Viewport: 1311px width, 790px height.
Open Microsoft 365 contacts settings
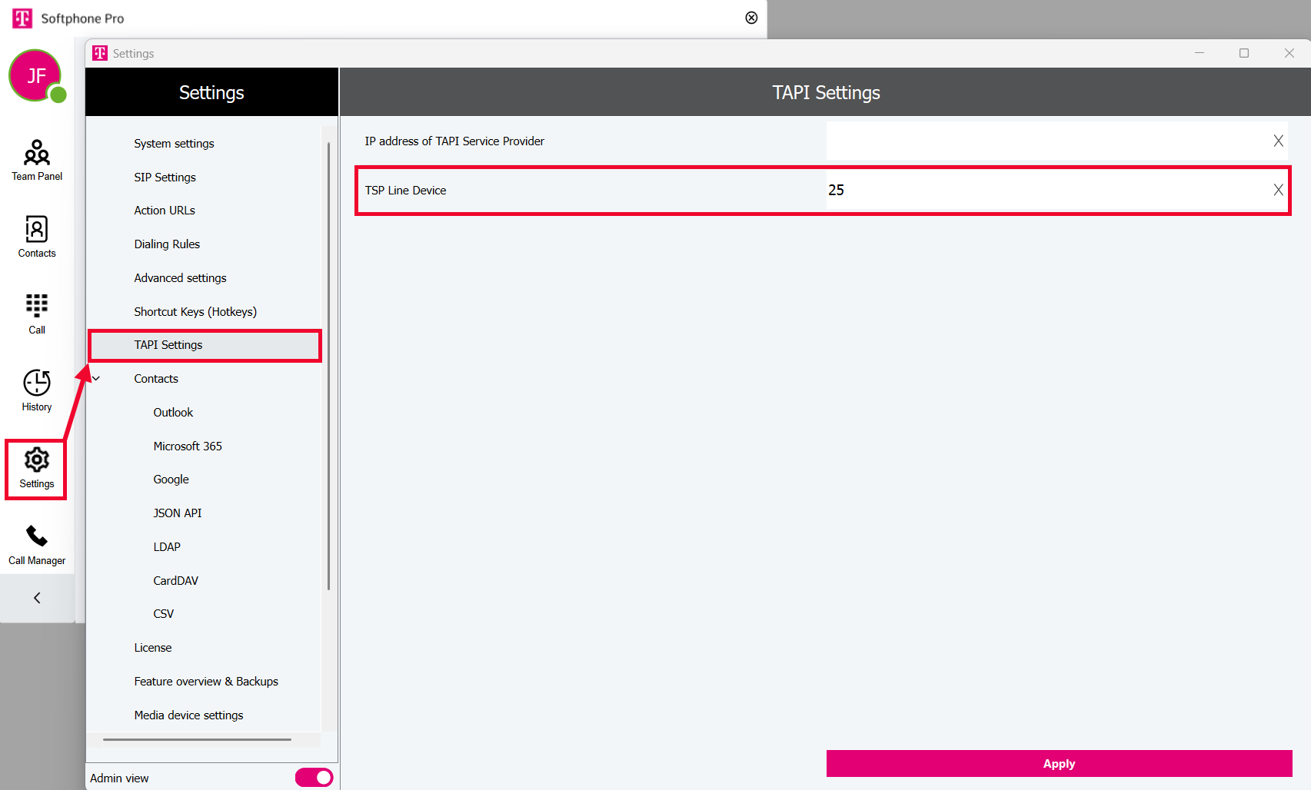pyautogui.click(x=188, y=446)
